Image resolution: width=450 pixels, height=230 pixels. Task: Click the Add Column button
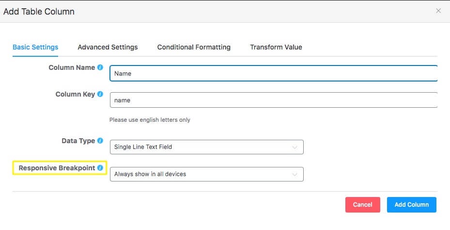pos(412,205)
